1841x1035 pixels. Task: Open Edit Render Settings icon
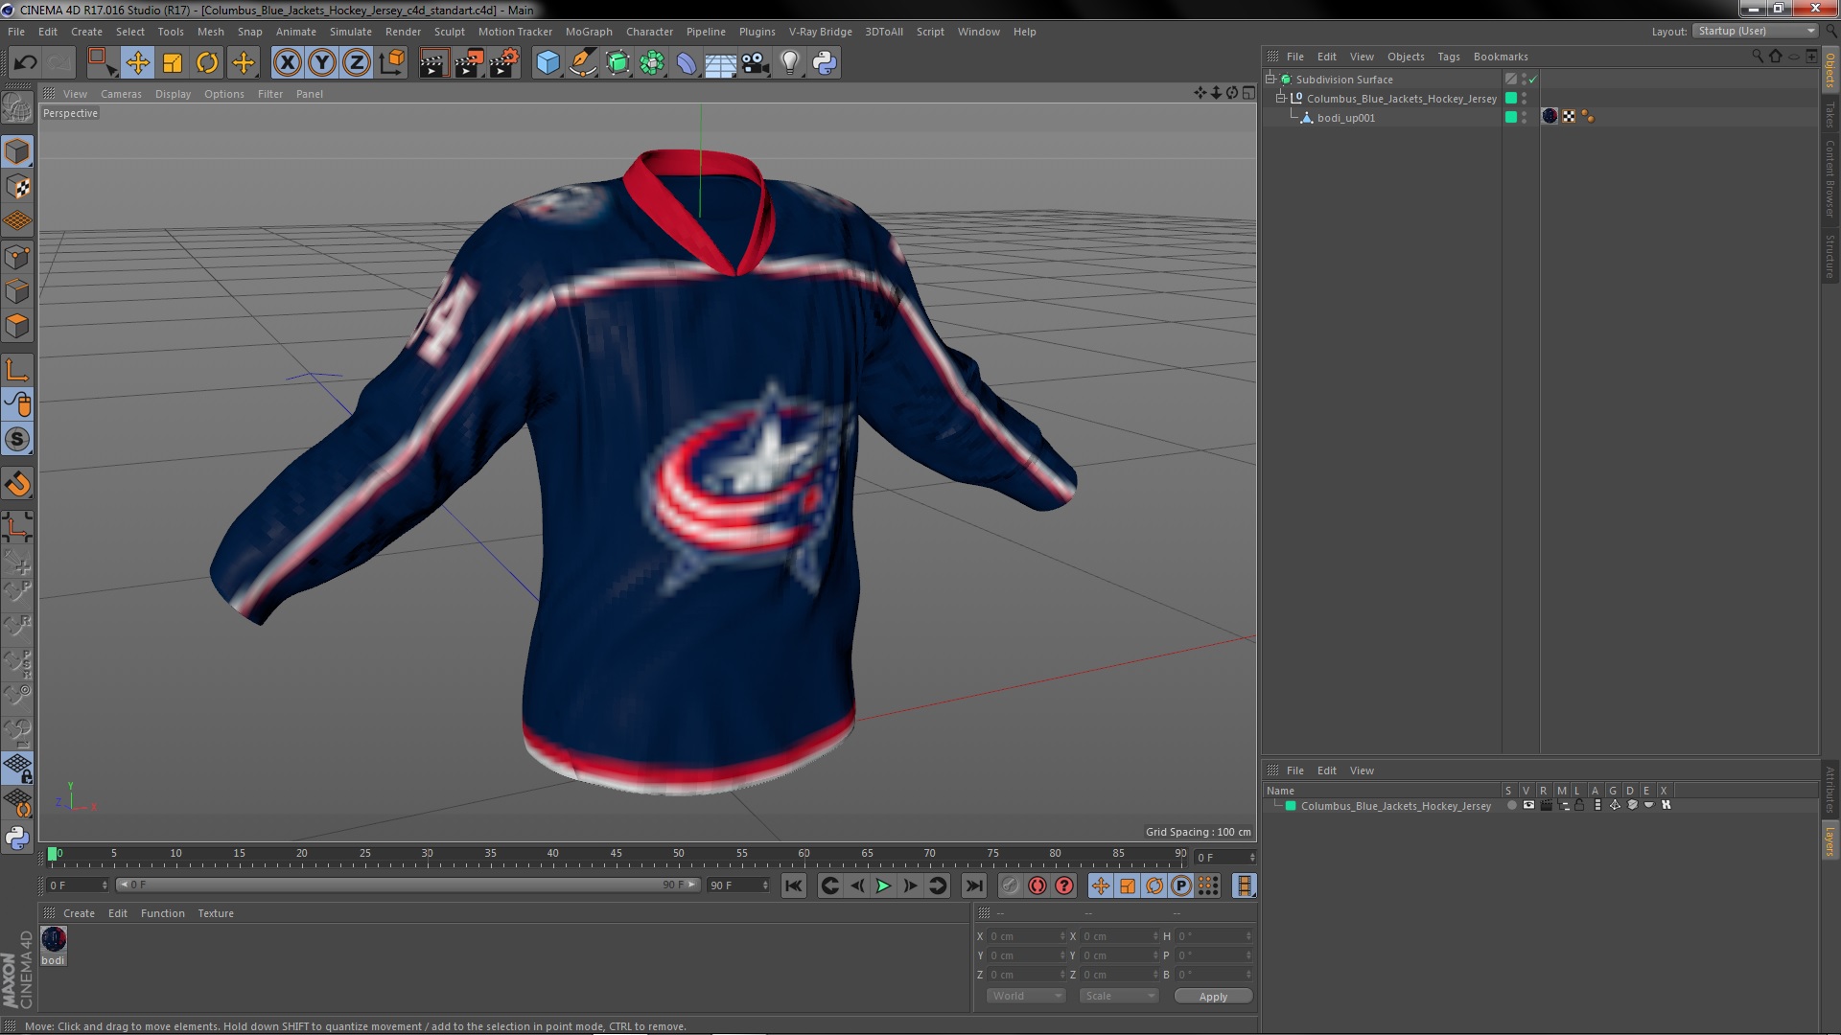coord(504,63)
